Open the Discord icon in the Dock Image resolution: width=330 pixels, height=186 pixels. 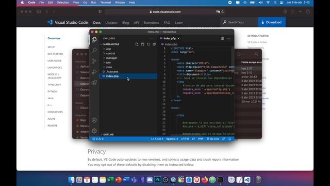[150, 180]
